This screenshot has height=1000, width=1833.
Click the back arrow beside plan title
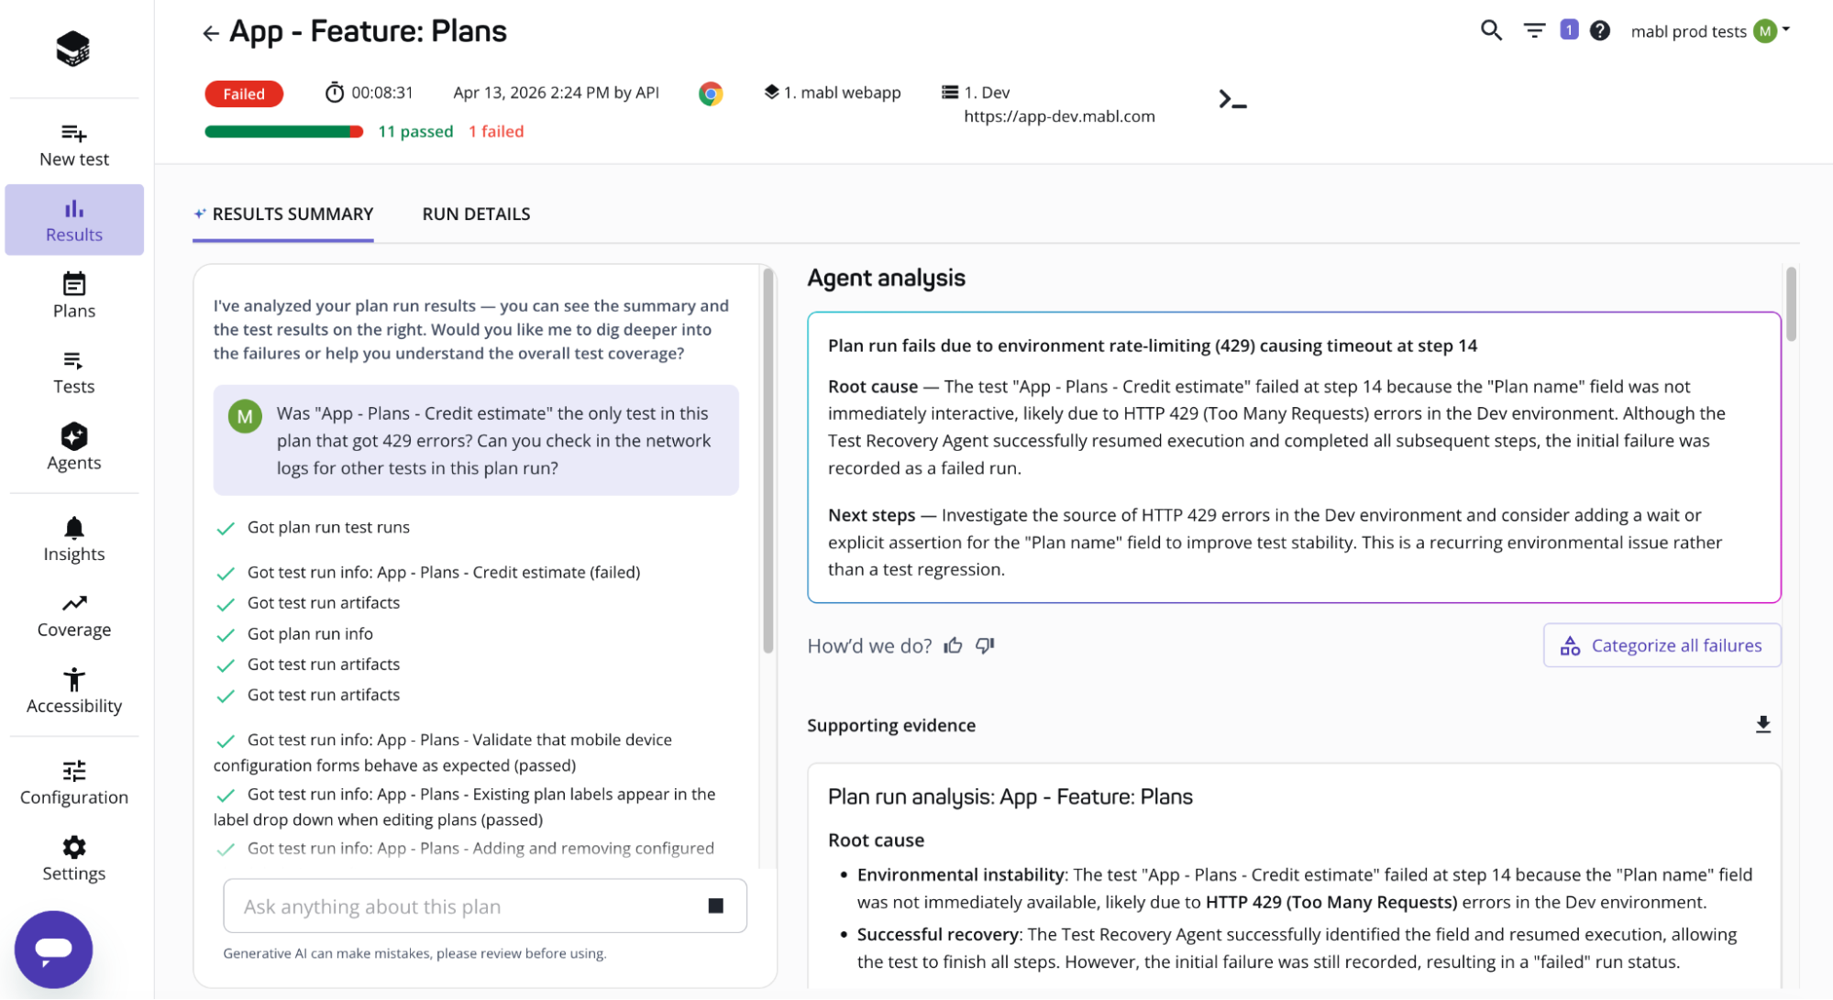211,34
